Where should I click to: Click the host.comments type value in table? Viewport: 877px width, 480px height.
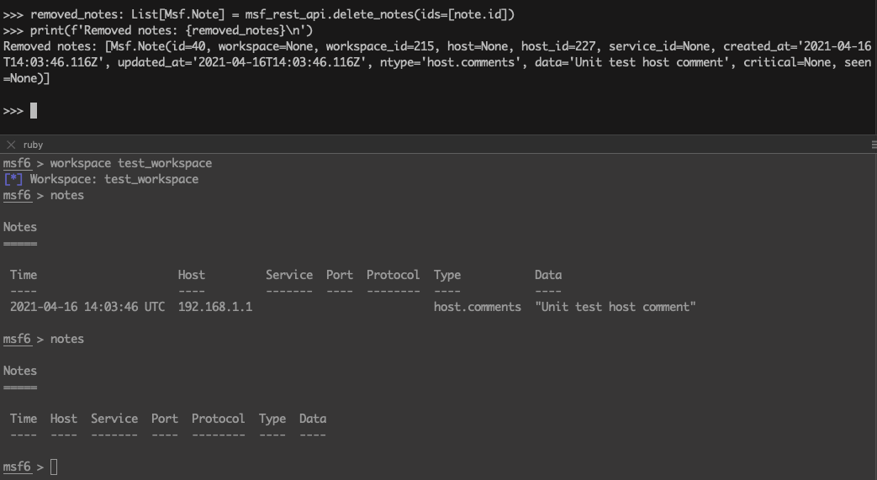point(477,307)
